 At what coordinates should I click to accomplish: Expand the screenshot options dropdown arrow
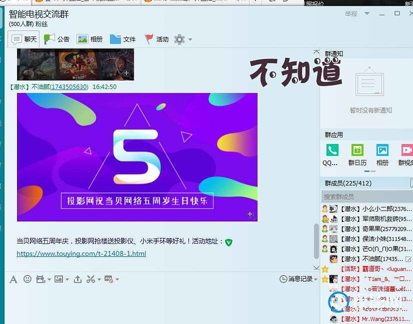(x=99, y=280)
